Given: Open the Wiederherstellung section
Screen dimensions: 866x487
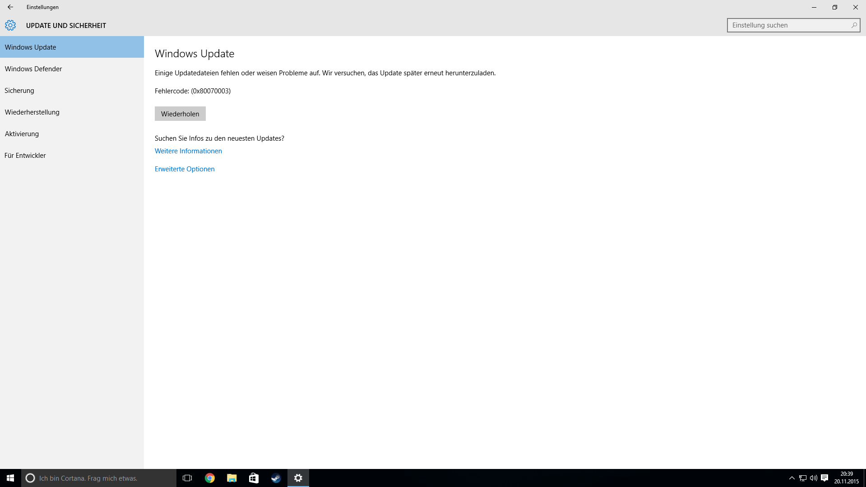Looking at the screenshot, I should tap(72, 112).
